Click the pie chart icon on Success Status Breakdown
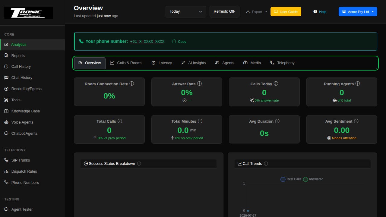This screenshot has height=217, width=386. (86, 164)
